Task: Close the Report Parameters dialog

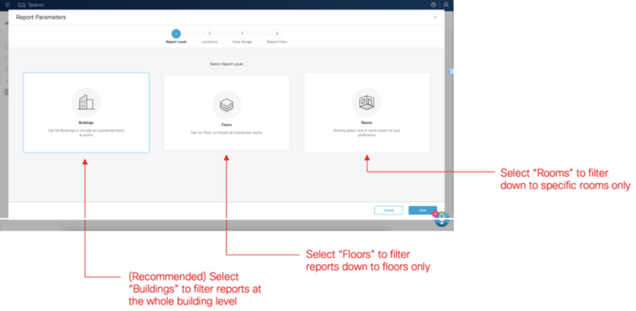Action: click(x=435, y=17)
